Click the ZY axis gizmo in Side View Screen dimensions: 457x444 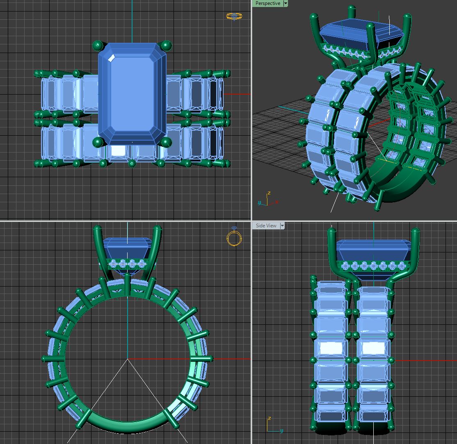pyautogui.click(x=274, y=425)
